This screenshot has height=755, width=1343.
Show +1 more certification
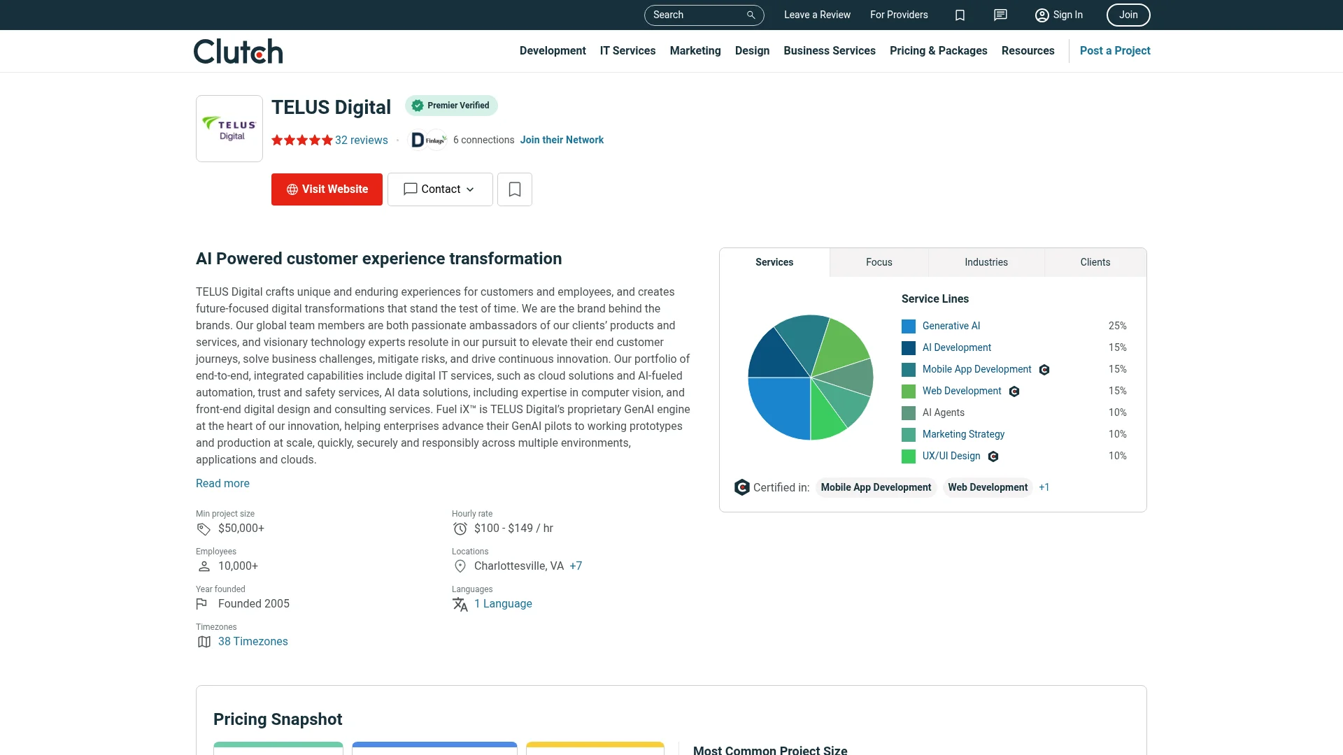point(1044,487)
